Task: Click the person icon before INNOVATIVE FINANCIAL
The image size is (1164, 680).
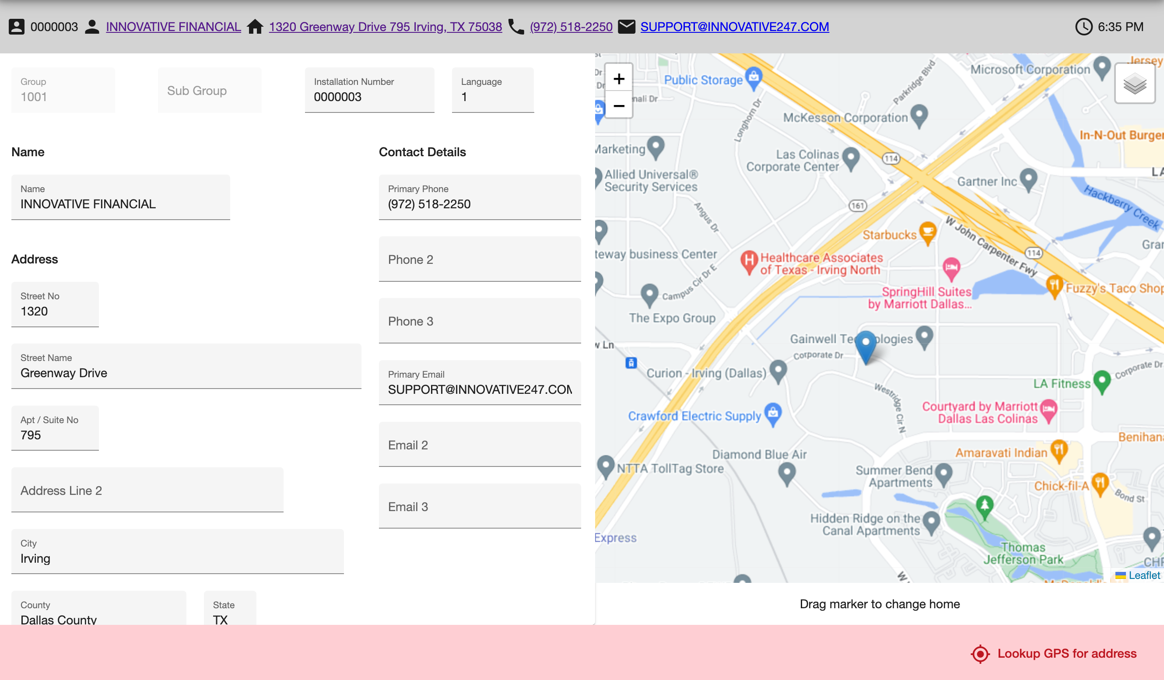Action: coord(92,27)
